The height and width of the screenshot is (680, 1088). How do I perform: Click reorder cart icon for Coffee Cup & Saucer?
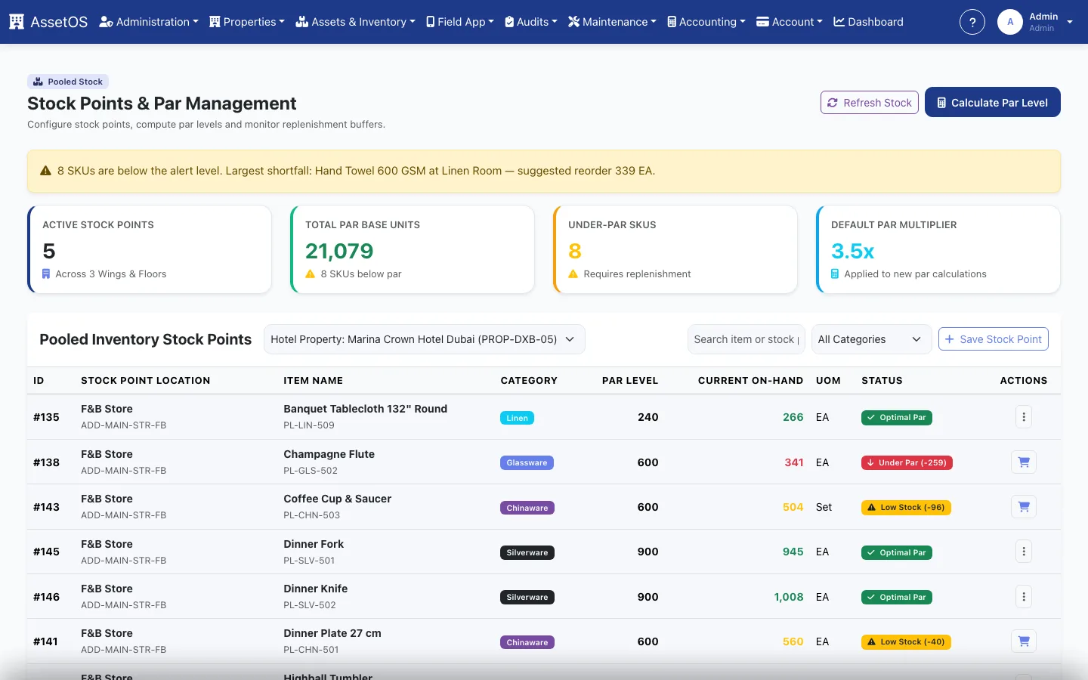(x=1024, y=507)
